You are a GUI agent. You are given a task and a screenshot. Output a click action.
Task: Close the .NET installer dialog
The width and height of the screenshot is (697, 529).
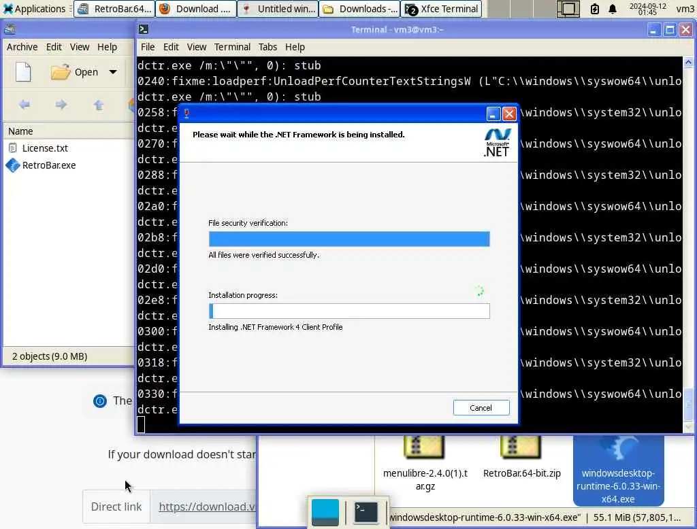pyautogui.click(x=509, y=114)
